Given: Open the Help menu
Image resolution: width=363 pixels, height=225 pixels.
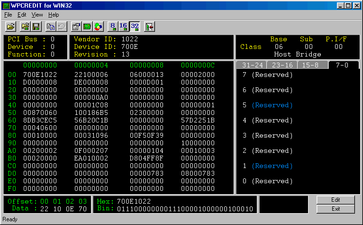Looking at the screenshot, I should 54,15.
